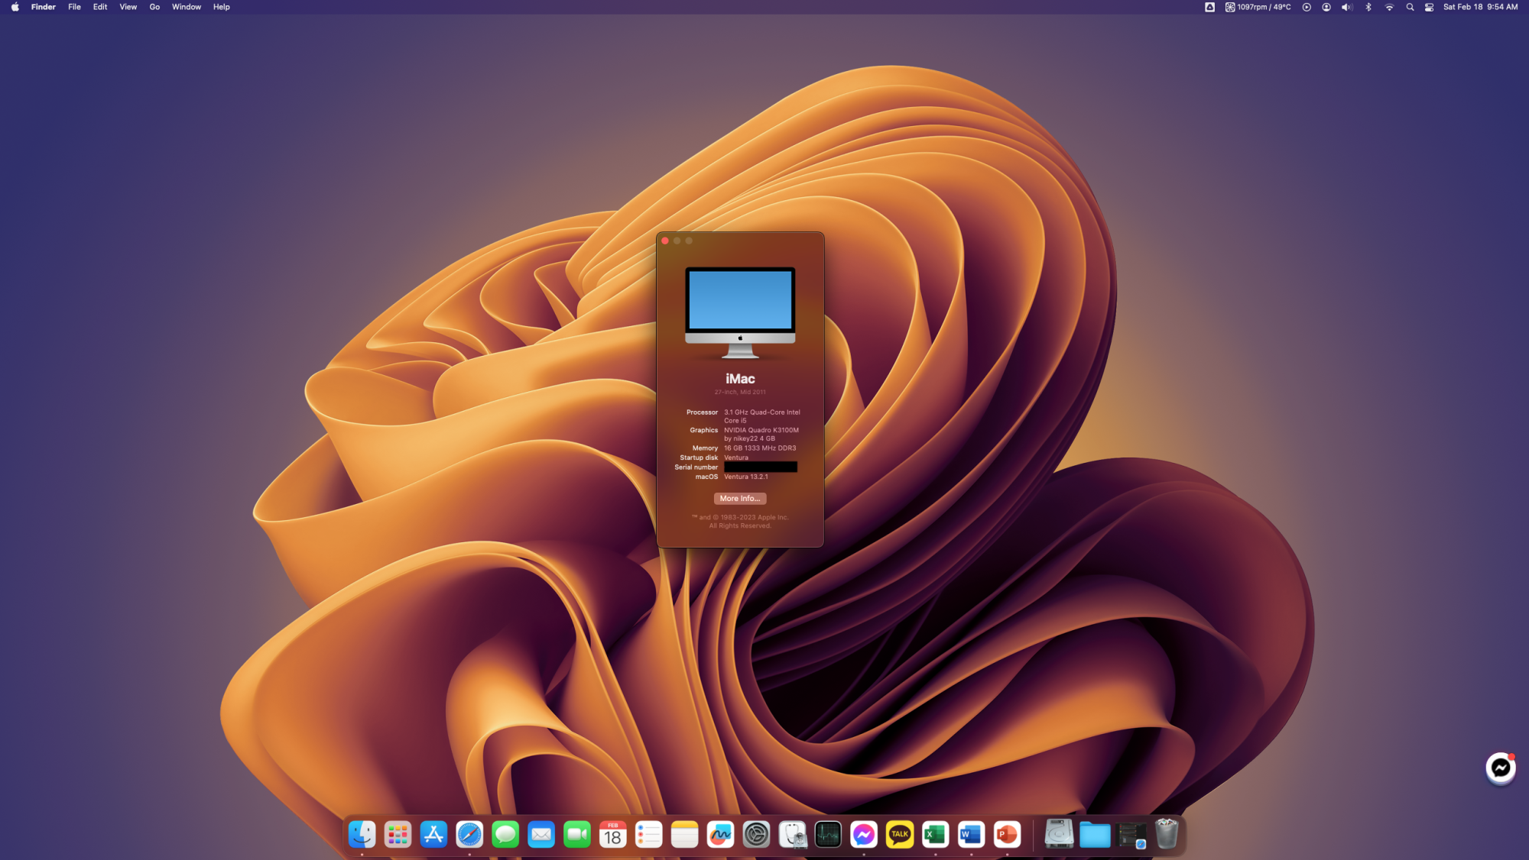
Task: Launch Activity Monitor from the Dock
Action: 828,834
